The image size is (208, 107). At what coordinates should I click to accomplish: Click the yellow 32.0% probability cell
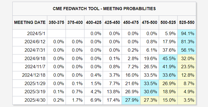(x=187, y=58)
